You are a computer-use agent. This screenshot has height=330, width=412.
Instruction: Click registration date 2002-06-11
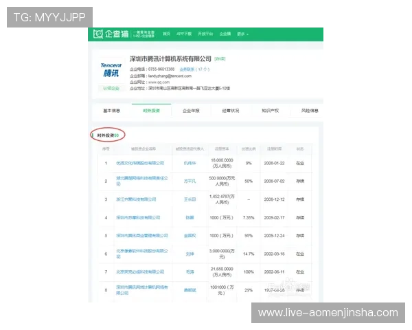(274, 272)
